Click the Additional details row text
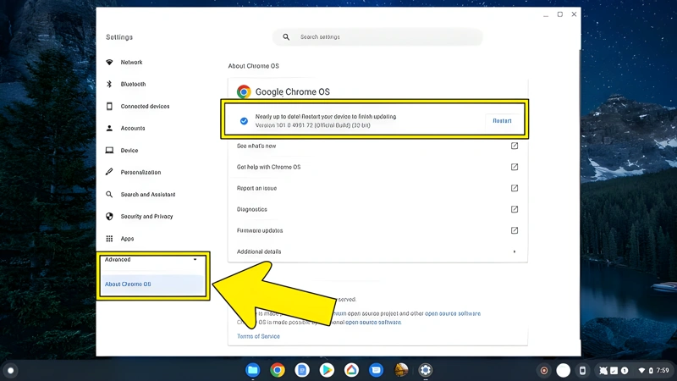 (x=259, y=251)
